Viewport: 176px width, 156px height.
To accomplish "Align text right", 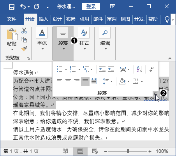I will [x=77, y=81].
